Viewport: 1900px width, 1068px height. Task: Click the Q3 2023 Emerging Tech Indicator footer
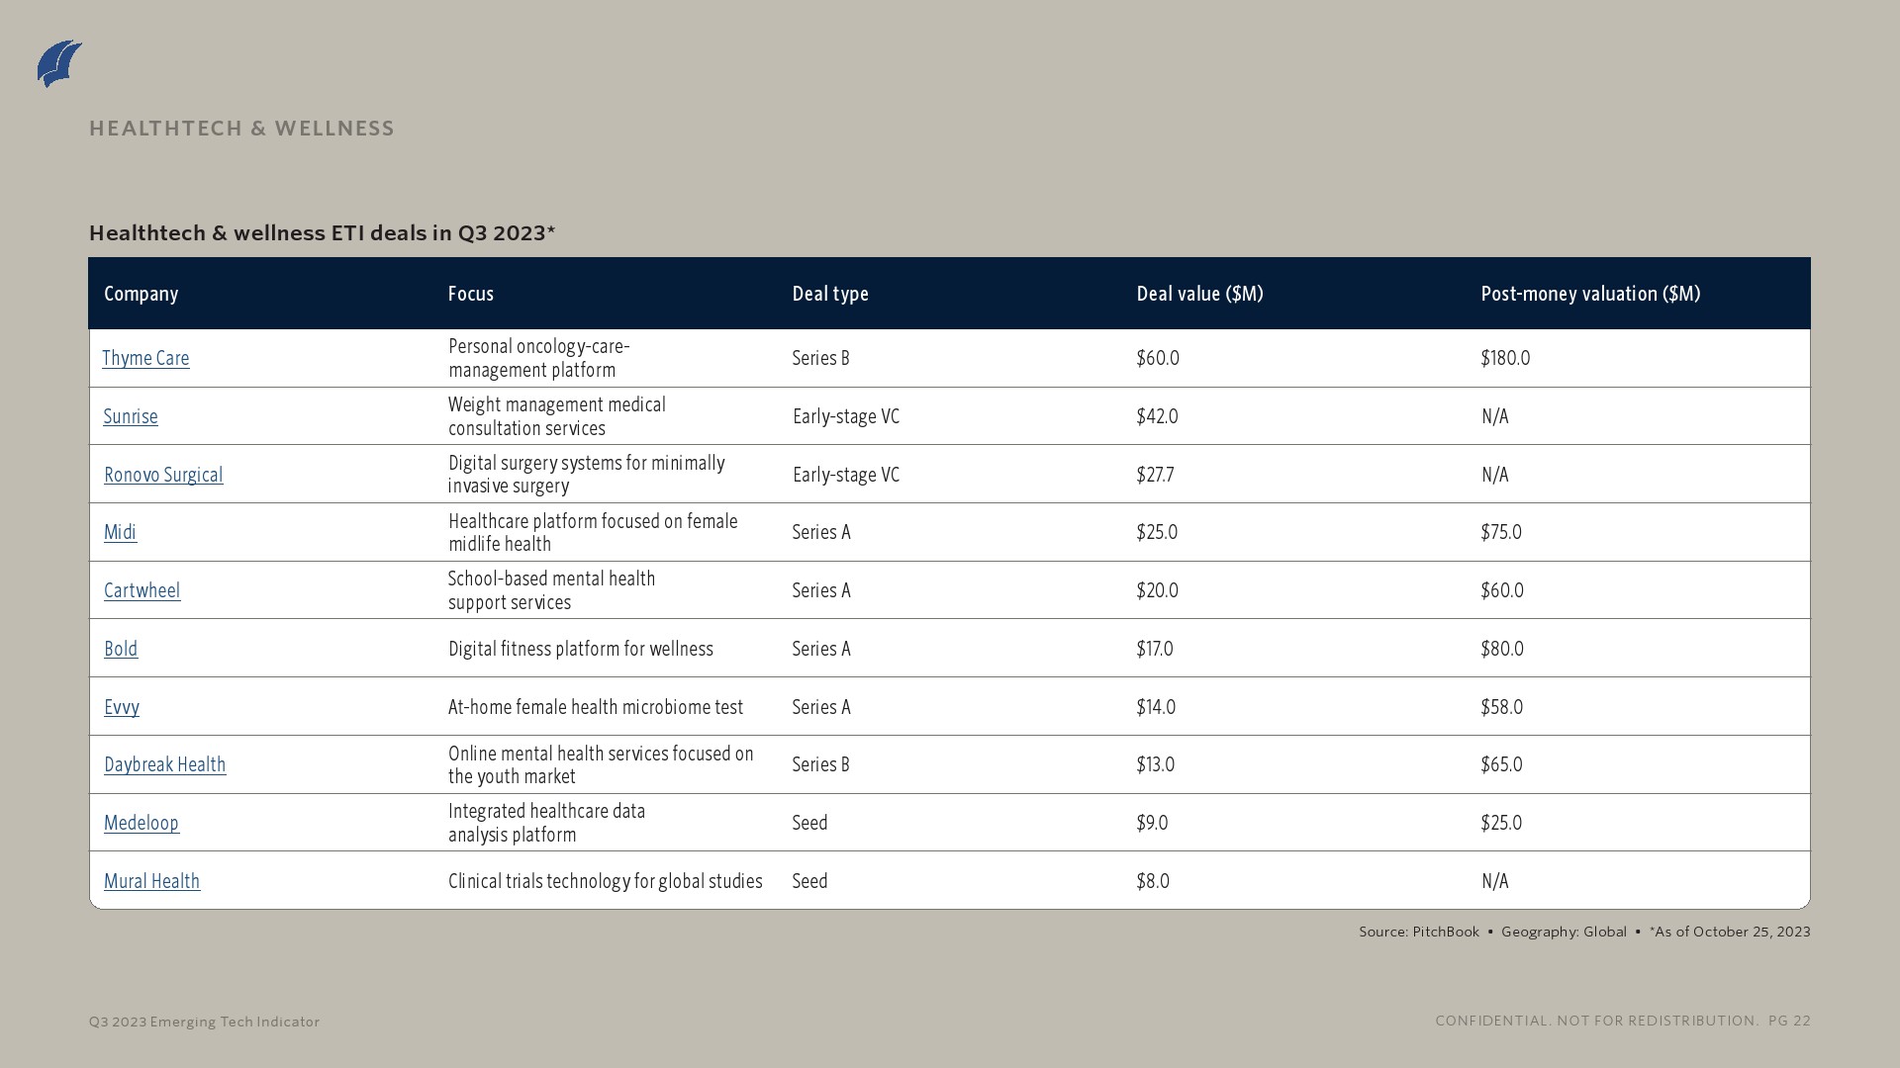[x=204, y=1022]
